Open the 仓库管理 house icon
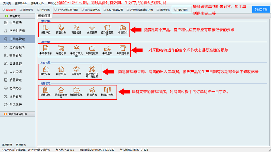271x152 pixels. [x=92, y=28]
